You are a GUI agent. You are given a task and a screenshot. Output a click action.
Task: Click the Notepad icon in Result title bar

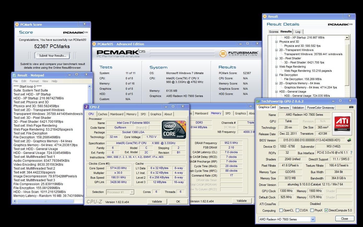coord(14,75)
